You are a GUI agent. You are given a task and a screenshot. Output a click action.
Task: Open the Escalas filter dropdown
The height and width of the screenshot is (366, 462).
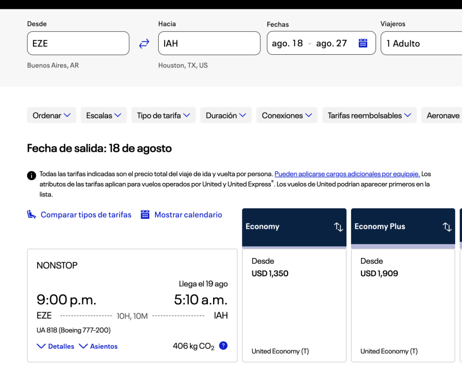click(x=103, y=115)
